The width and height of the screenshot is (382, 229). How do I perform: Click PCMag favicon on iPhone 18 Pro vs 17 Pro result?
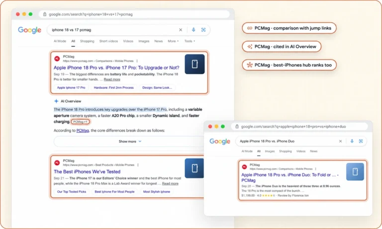point(57,59)
